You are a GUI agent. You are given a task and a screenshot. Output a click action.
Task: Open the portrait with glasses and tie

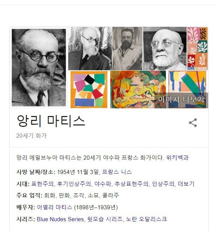[x=90, y=49]
